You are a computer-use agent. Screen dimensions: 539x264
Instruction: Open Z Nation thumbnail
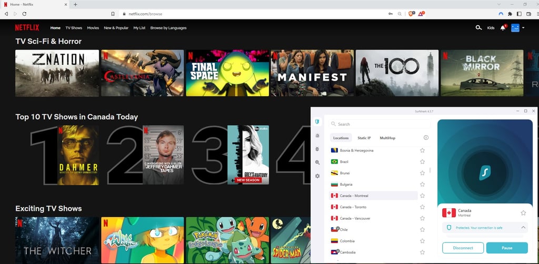[x=57, y=73]
